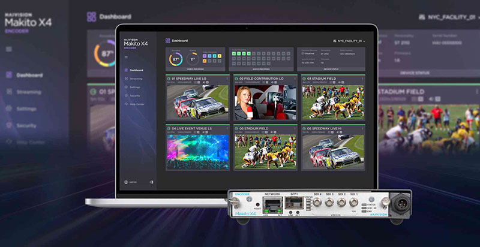This screenshot has width=480, height=247.
Task: Open kebab menu of 02 FIELD CONTRIBUTION LO
Action: click(x=295, y=79)
